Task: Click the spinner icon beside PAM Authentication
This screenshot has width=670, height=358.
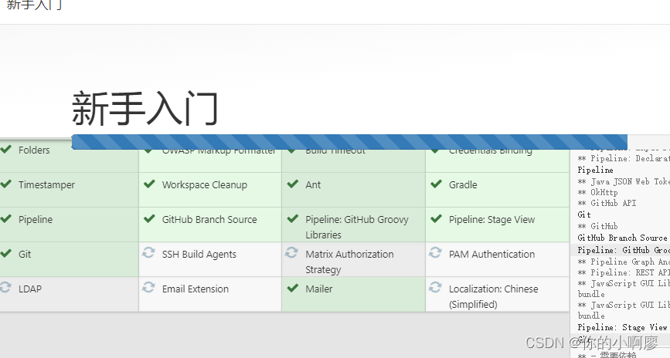Action: 435,252
